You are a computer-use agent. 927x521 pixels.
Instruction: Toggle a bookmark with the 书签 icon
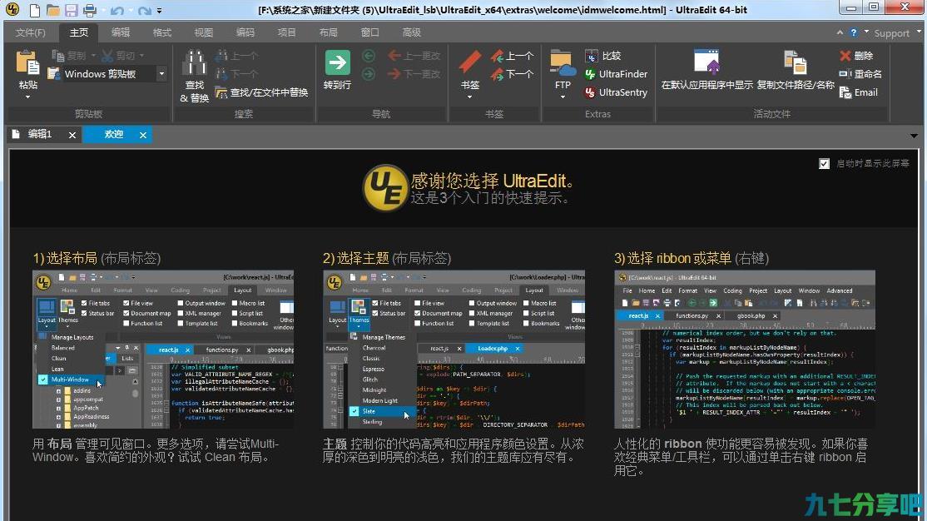coord(470,62)
